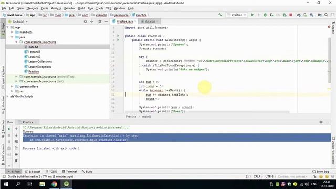The image size is (336, 189).
Task: Hide the Project panel with minus icon
Action: (x=106, y=22)
